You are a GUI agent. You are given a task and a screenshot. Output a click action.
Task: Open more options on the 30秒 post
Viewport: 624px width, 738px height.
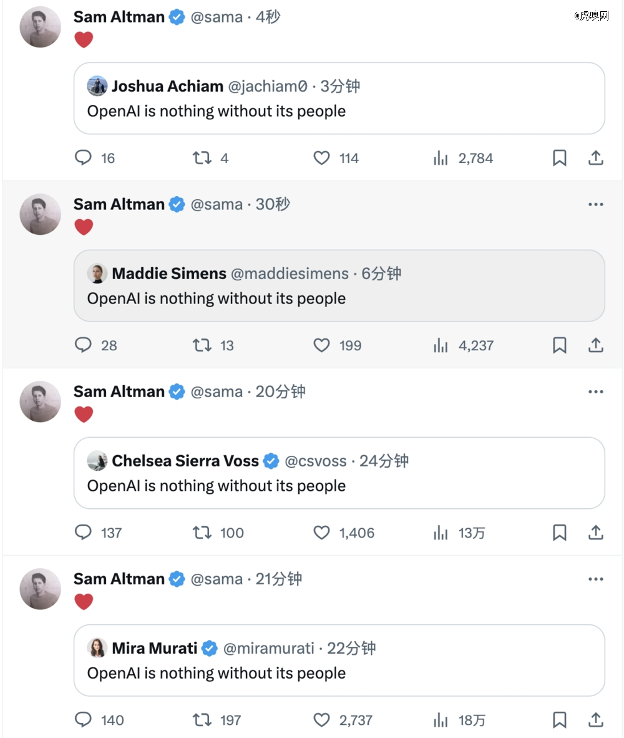(596, 204)
